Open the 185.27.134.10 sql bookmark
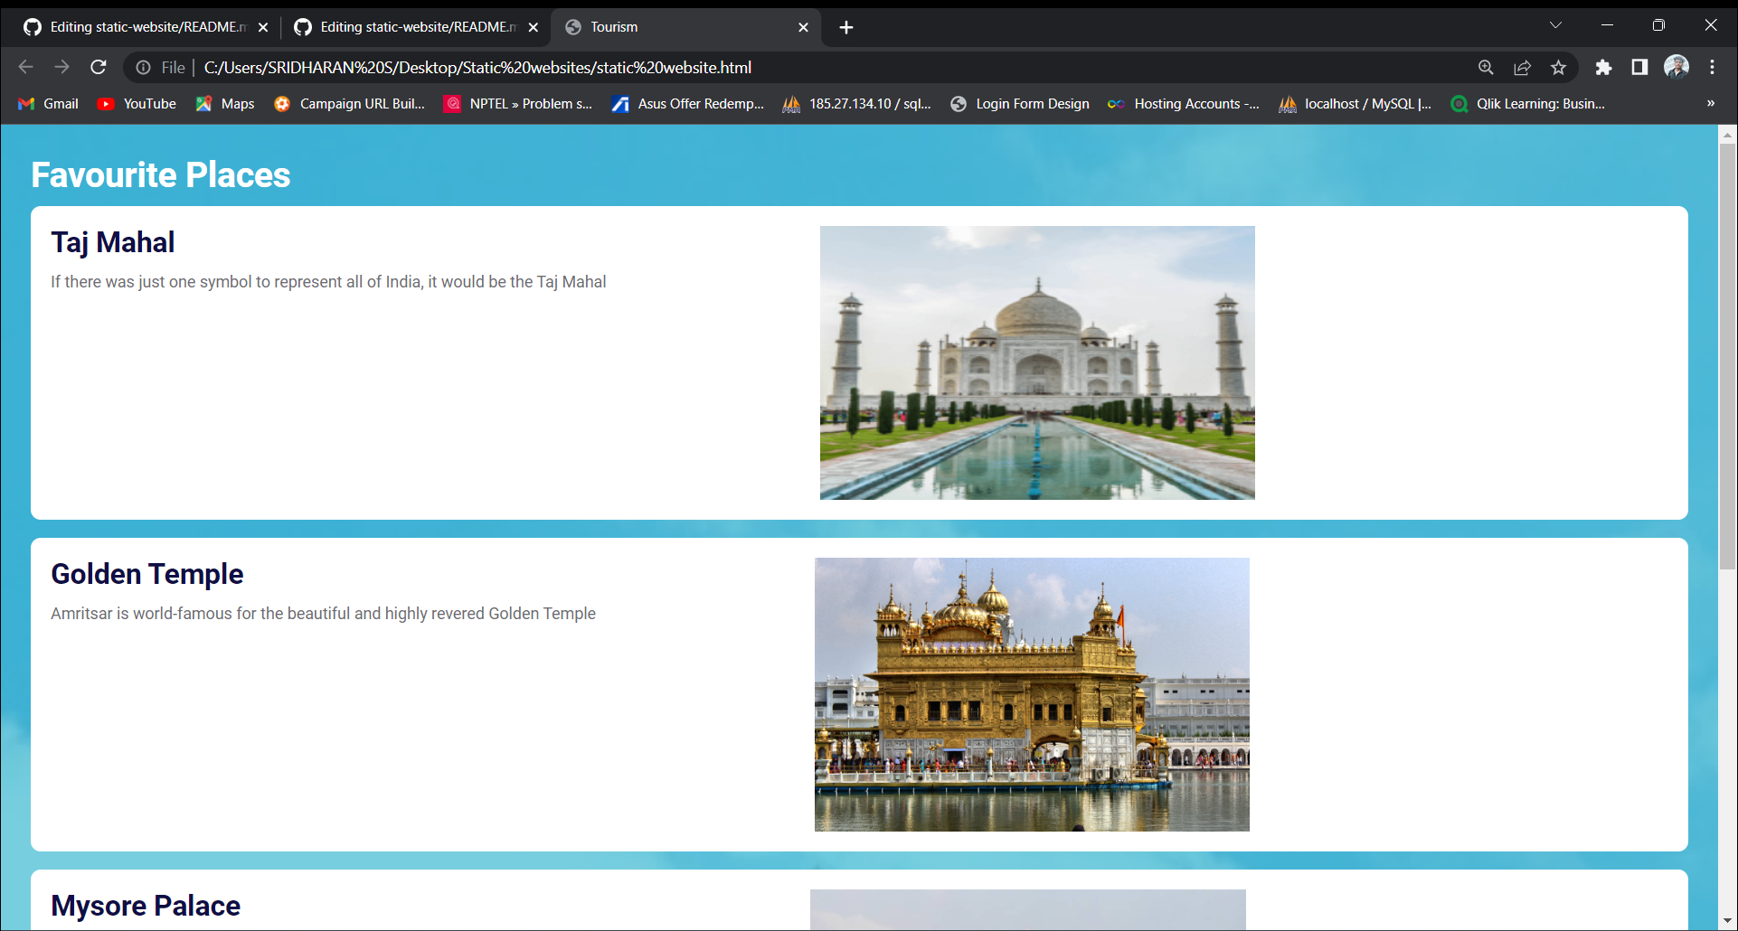 coord(857,104)
